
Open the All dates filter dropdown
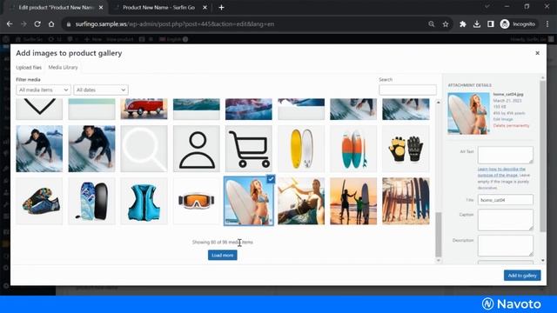101,90
